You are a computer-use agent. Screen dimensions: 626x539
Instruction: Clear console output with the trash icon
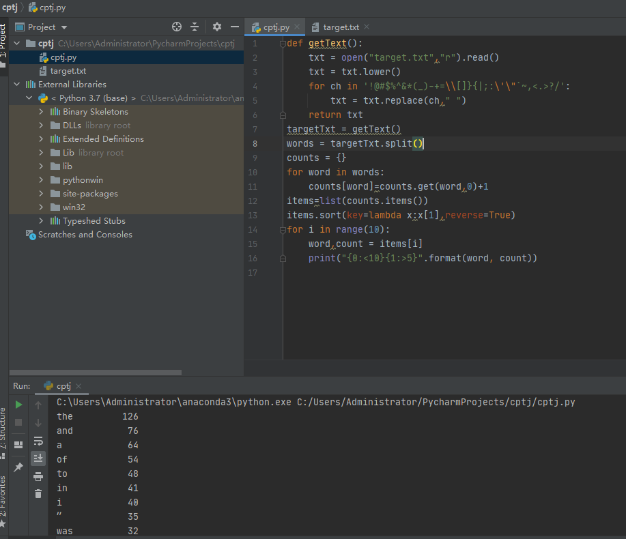(x=38, y=493)
